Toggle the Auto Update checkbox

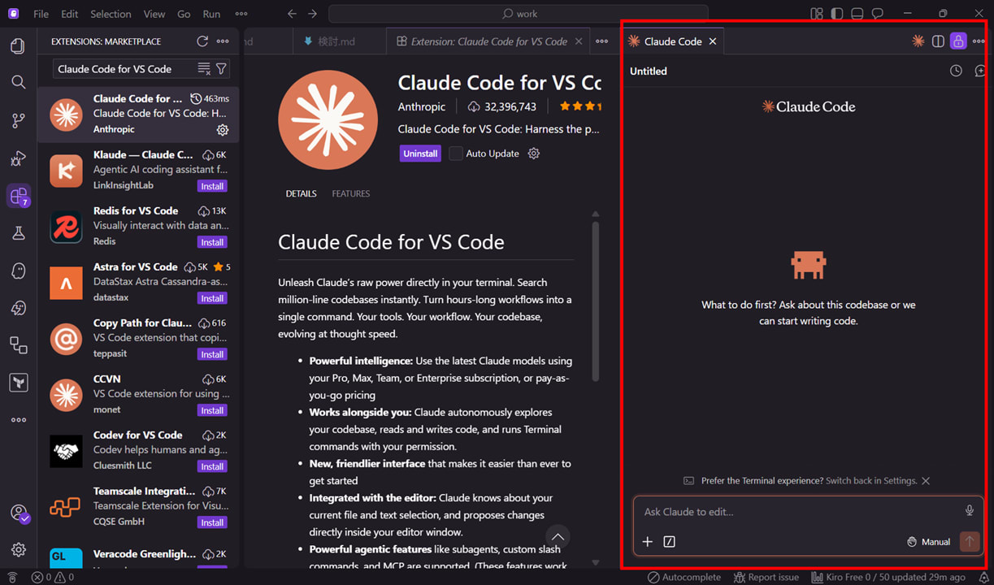tap(456, 154)
